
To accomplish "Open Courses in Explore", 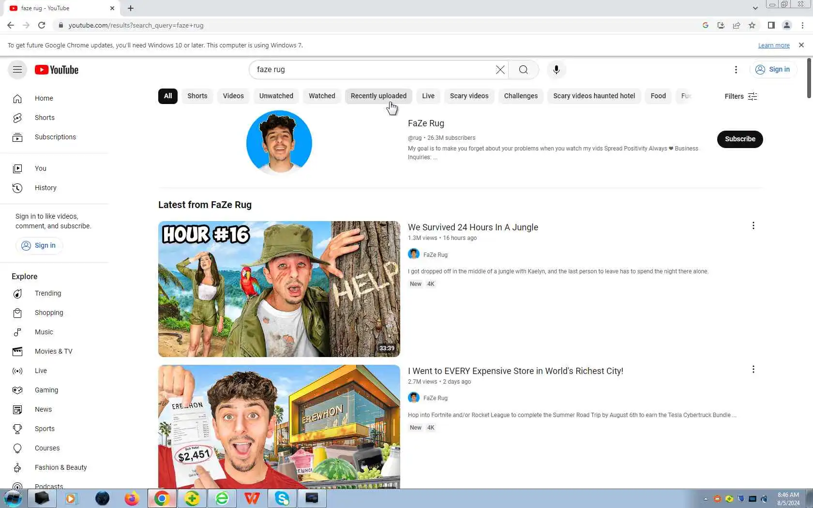I will pyautogui.click(x=54, y=448).
